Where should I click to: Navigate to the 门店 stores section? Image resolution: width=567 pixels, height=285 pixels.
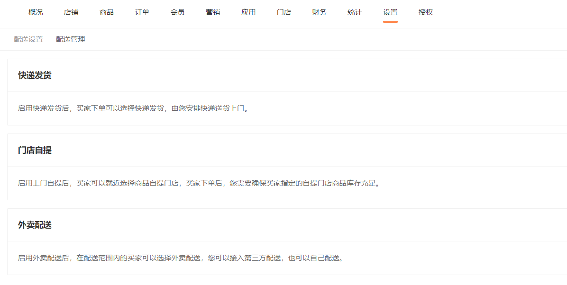283,12
